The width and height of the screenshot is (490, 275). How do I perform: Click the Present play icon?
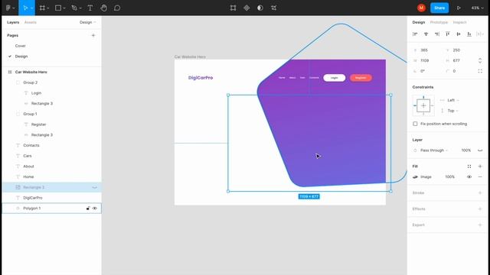(x=459, y=8)
